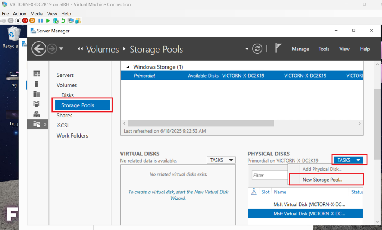Viewport: 382px width, 230px height.
Task: Open the notifications flag icon
Action: pyautogui.click(x=278, y=48)
